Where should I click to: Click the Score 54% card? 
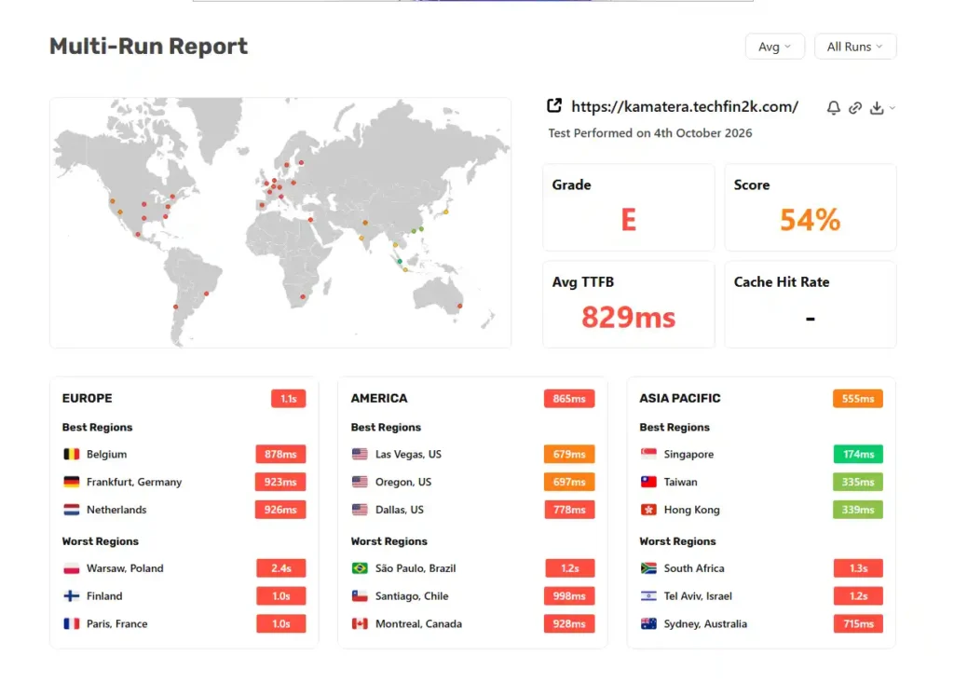point(811,207)
